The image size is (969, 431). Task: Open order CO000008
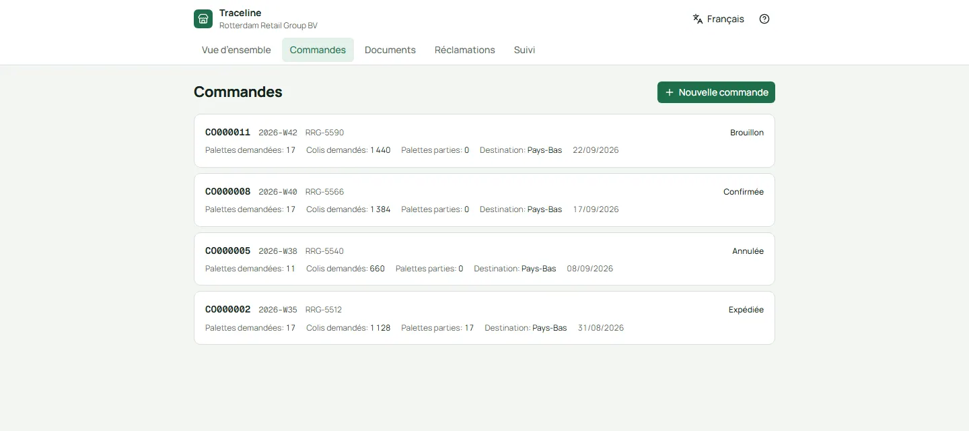tap(485, 200)
